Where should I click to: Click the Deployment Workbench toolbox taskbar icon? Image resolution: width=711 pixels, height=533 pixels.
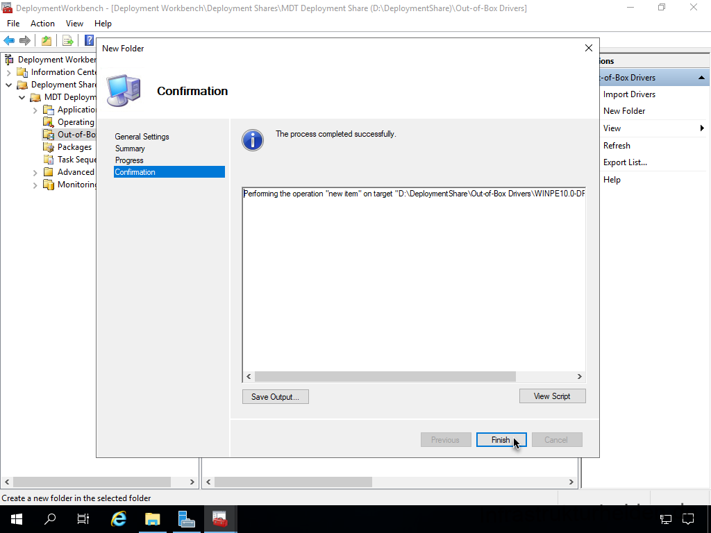coord(220,519)
